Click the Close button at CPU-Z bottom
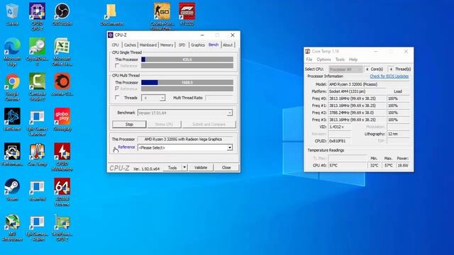 (226, 167)
